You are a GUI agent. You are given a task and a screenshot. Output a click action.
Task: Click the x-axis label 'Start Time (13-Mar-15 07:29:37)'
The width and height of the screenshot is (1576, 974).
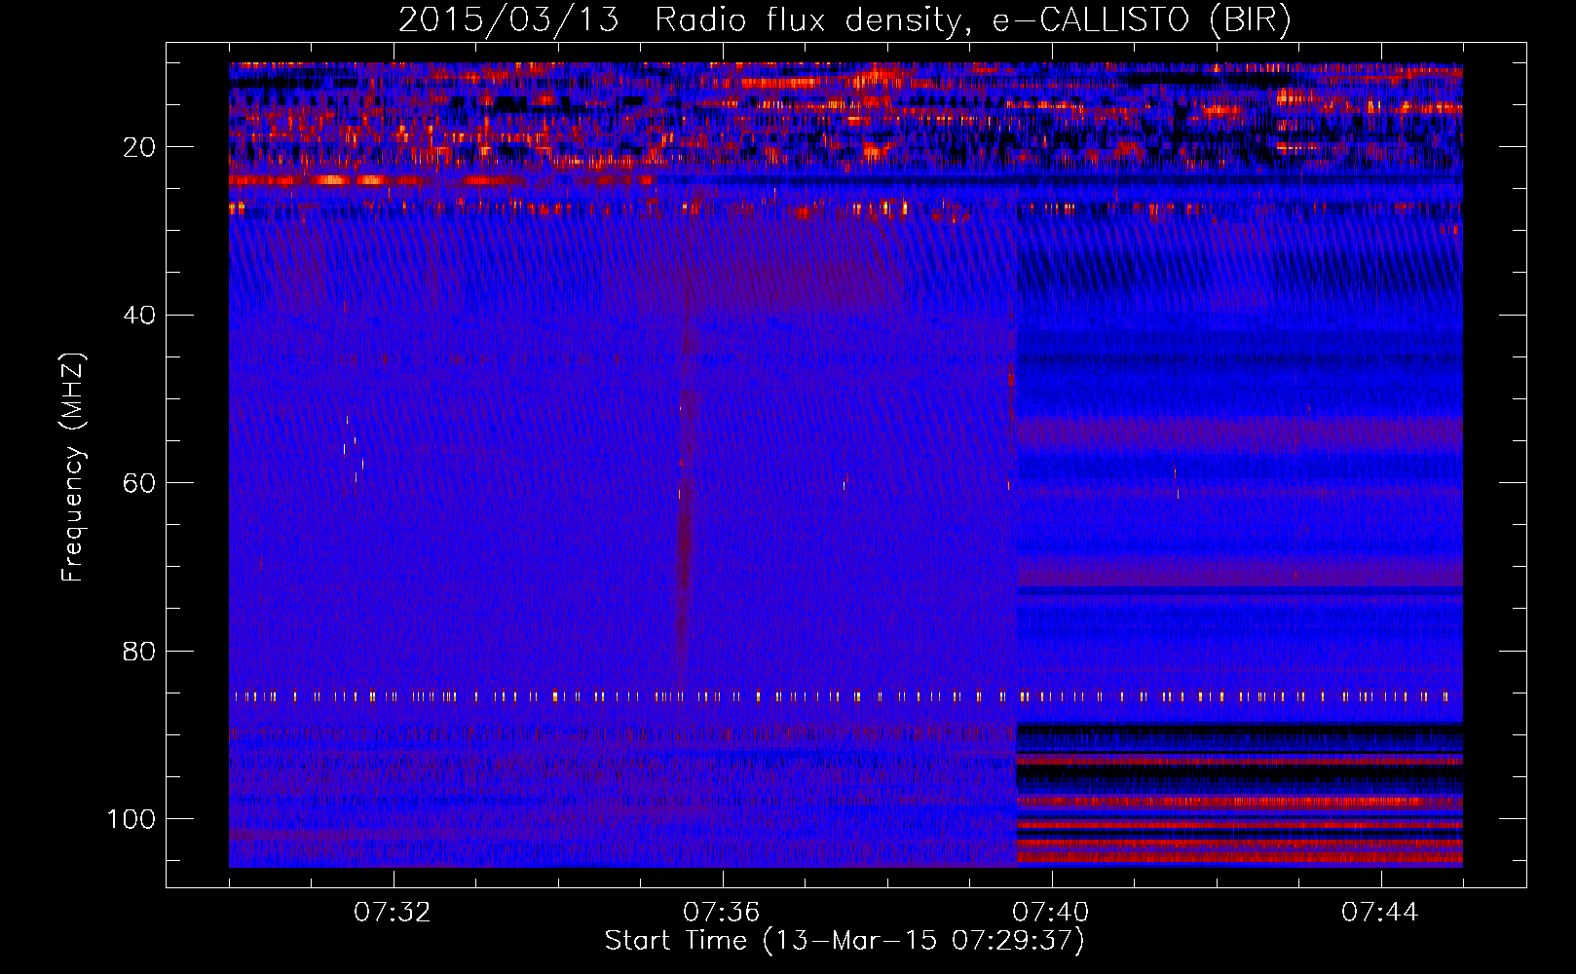click(844, 941)
